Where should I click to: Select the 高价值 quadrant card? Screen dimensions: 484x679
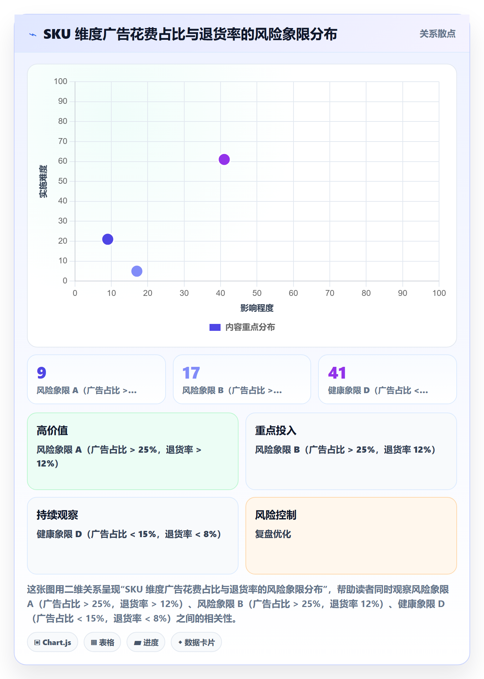click(x=133, y=451)
